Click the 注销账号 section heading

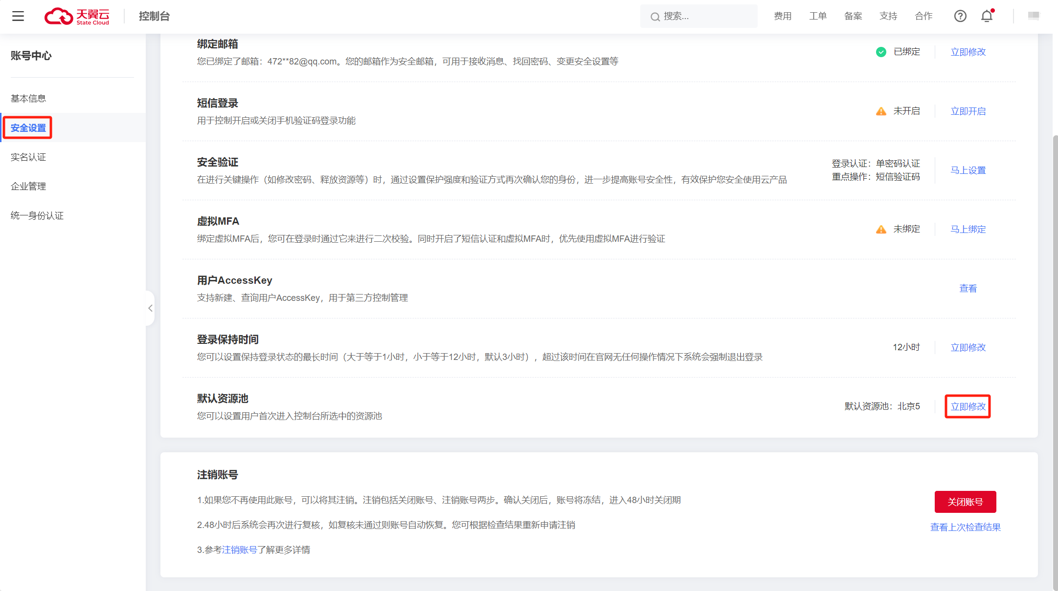(x=217, y=475)
